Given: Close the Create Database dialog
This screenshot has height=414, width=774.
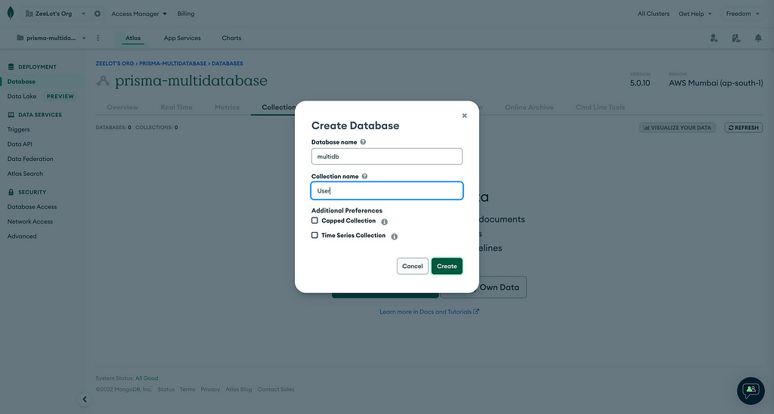Looking at the screenshot, I should tap(464, 116).
